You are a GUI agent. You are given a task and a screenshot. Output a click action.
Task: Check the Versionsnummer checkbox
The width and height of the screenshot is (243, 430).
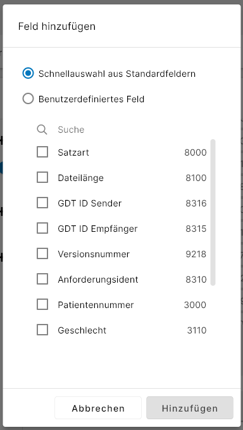(42, 253)
